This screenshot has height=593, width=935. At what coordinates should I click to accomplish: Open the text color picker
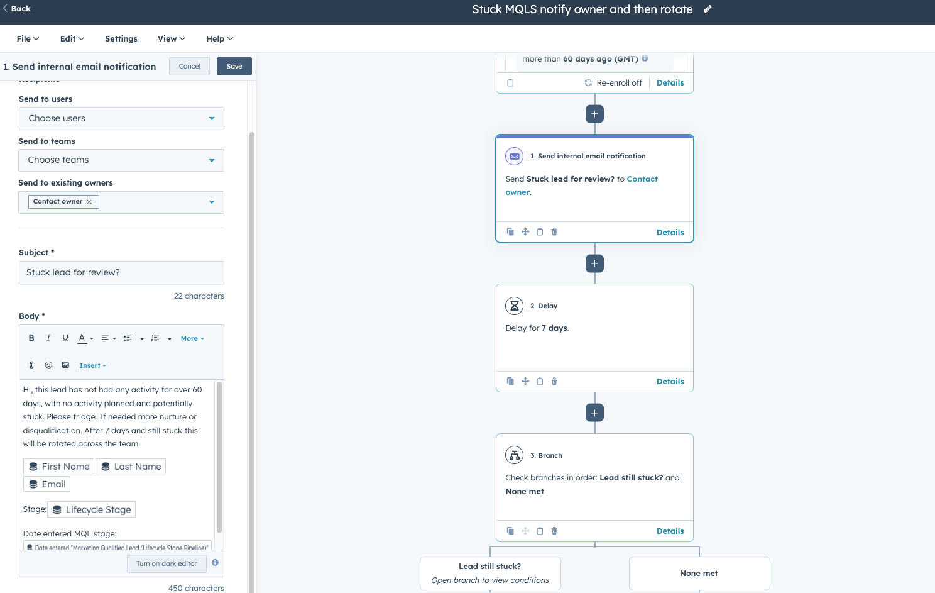[85, 338]
